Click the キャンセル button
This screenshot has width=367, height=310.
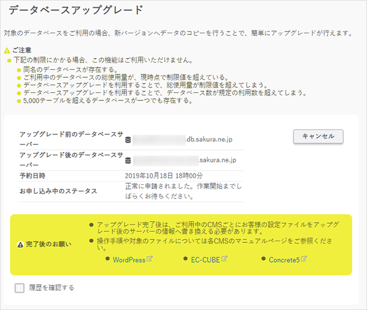coord(318,136)
